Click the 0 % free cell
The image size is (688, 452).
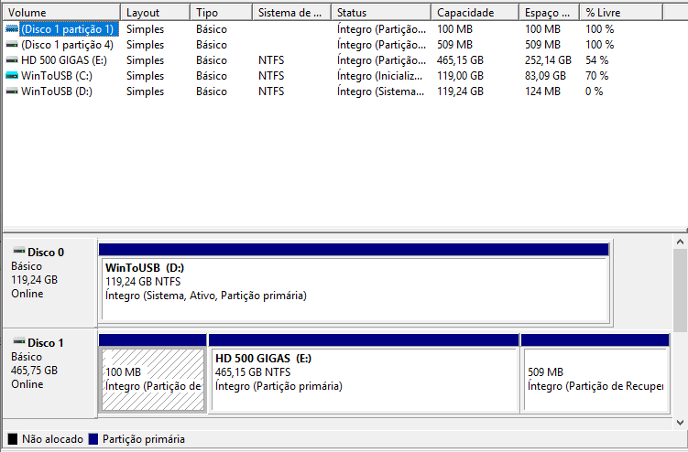[595, 91]
